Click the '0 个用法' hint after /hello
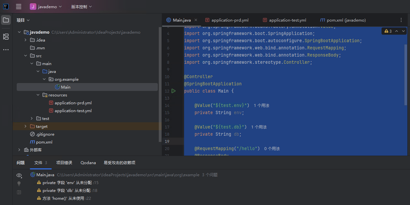410x205 pixels. click(272, 149)
